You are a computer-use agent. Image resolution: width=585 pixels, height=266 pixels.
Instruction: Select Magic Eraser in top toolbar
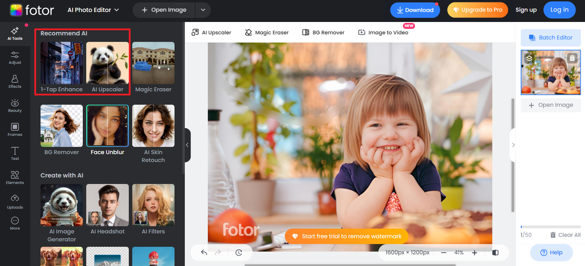pos(266,32)
